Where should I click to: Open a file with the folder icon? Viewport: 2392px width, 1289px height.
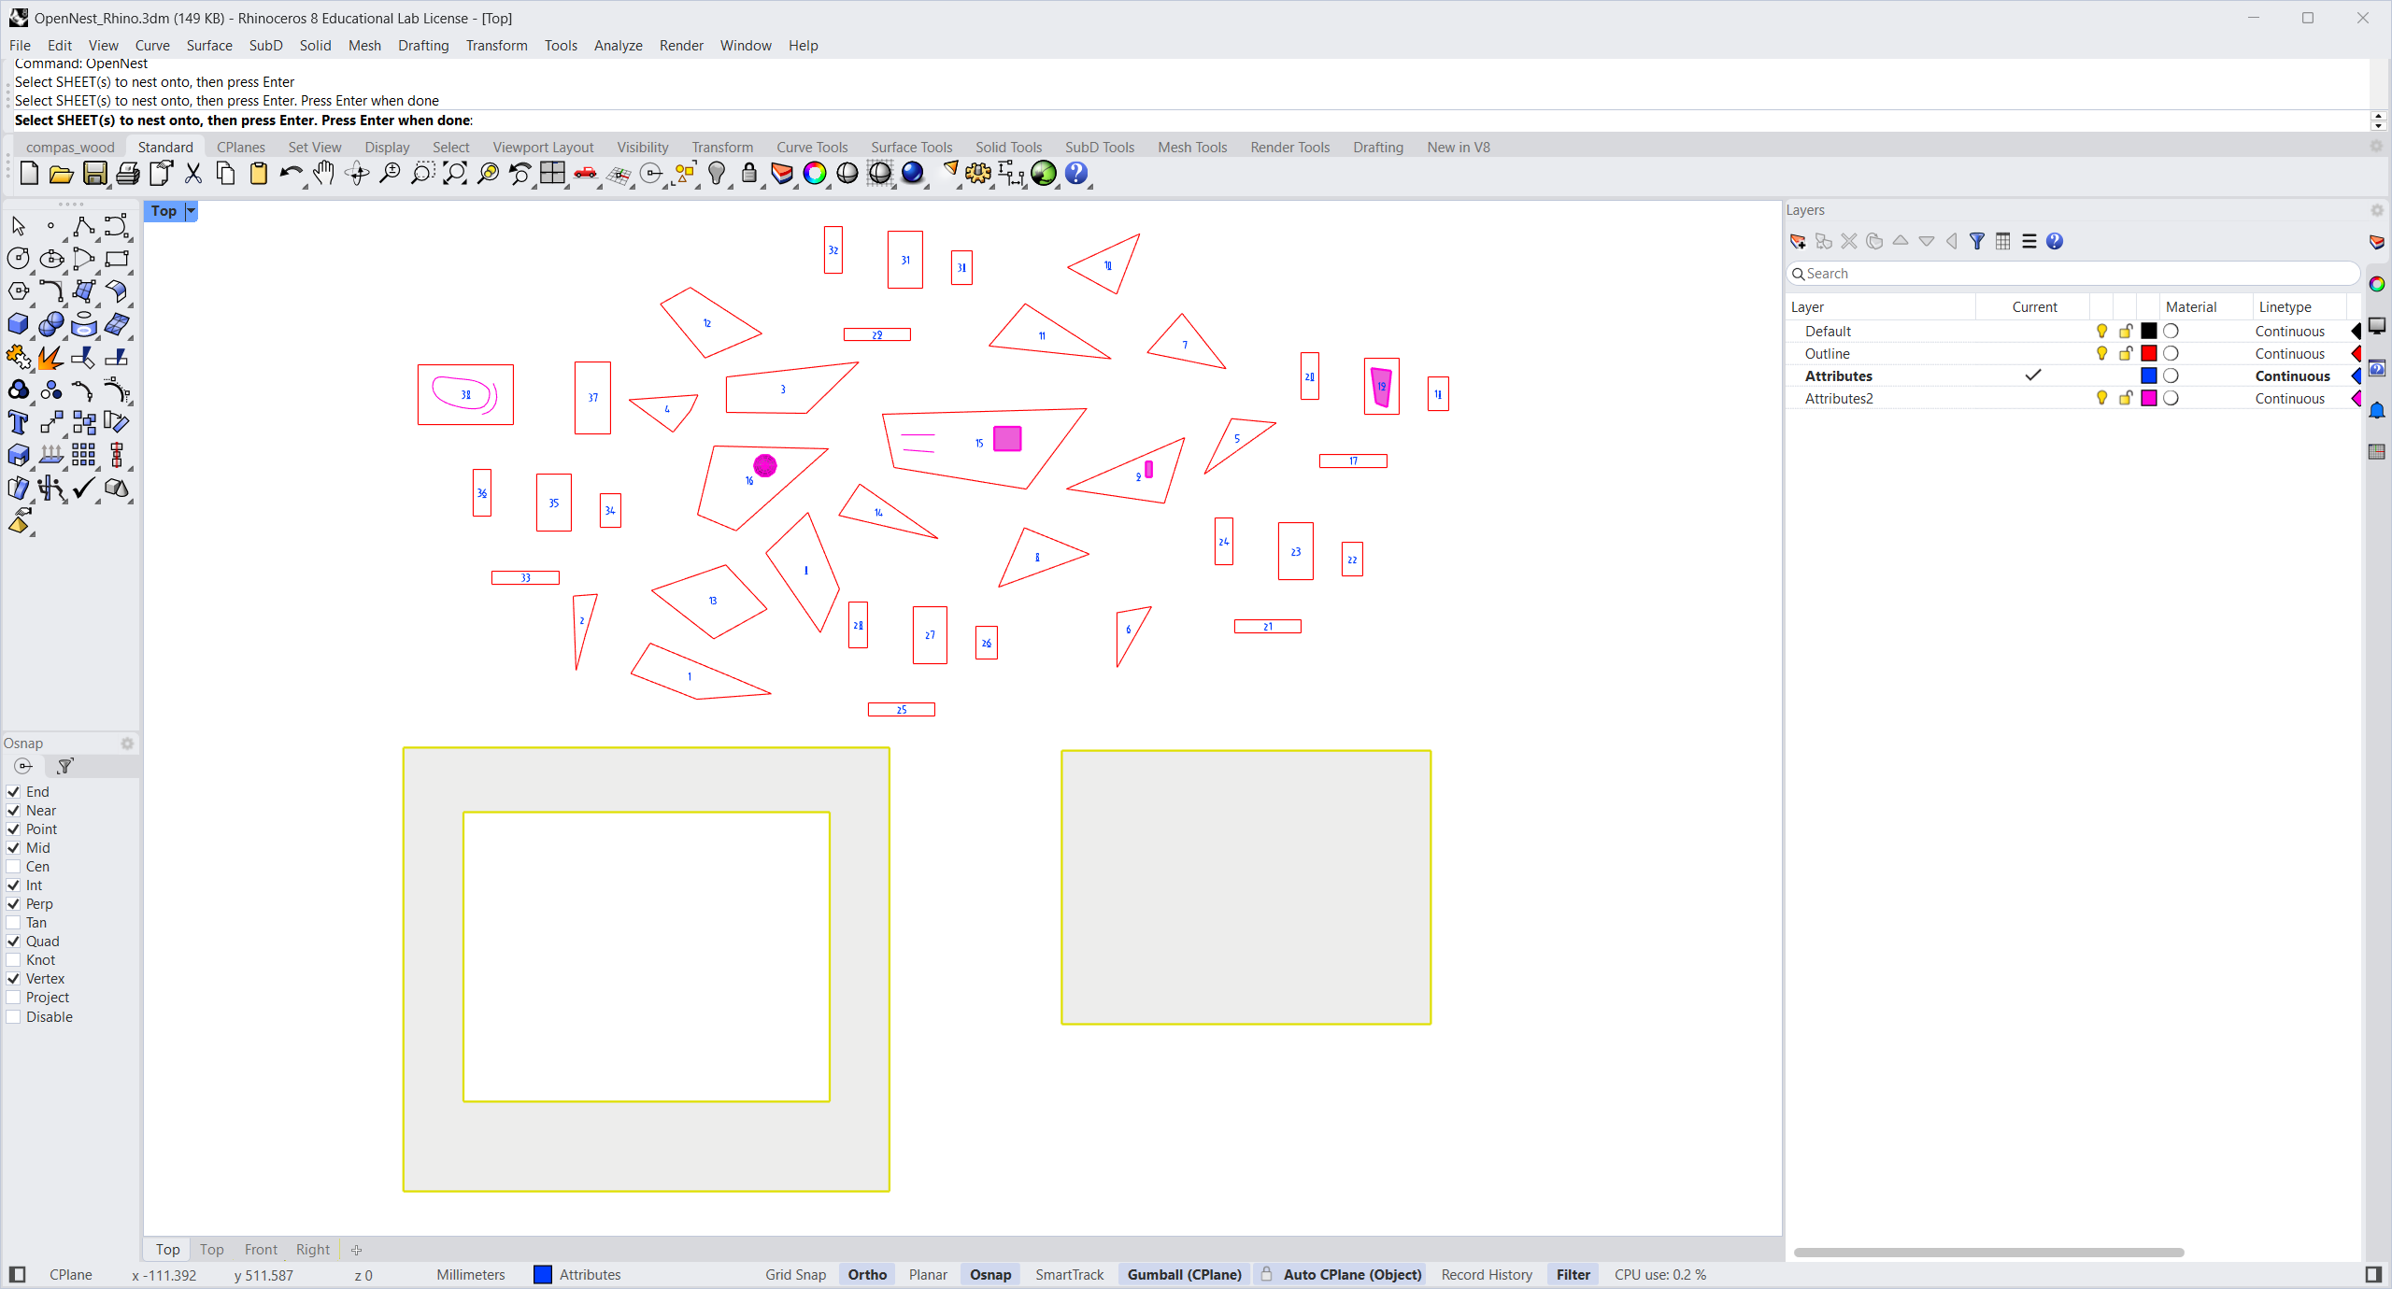(62, 174)
